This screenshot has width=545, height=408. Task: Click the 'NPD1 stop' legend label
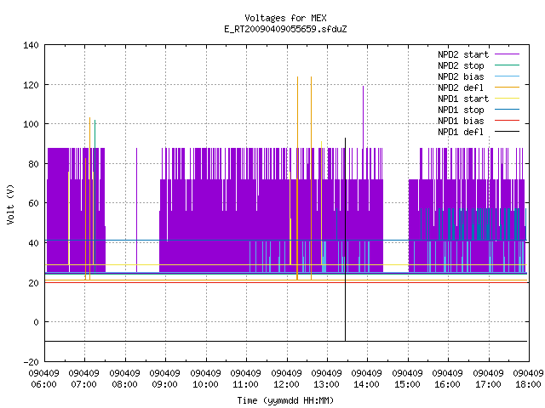pyautogui.click(x=461, y=110)
